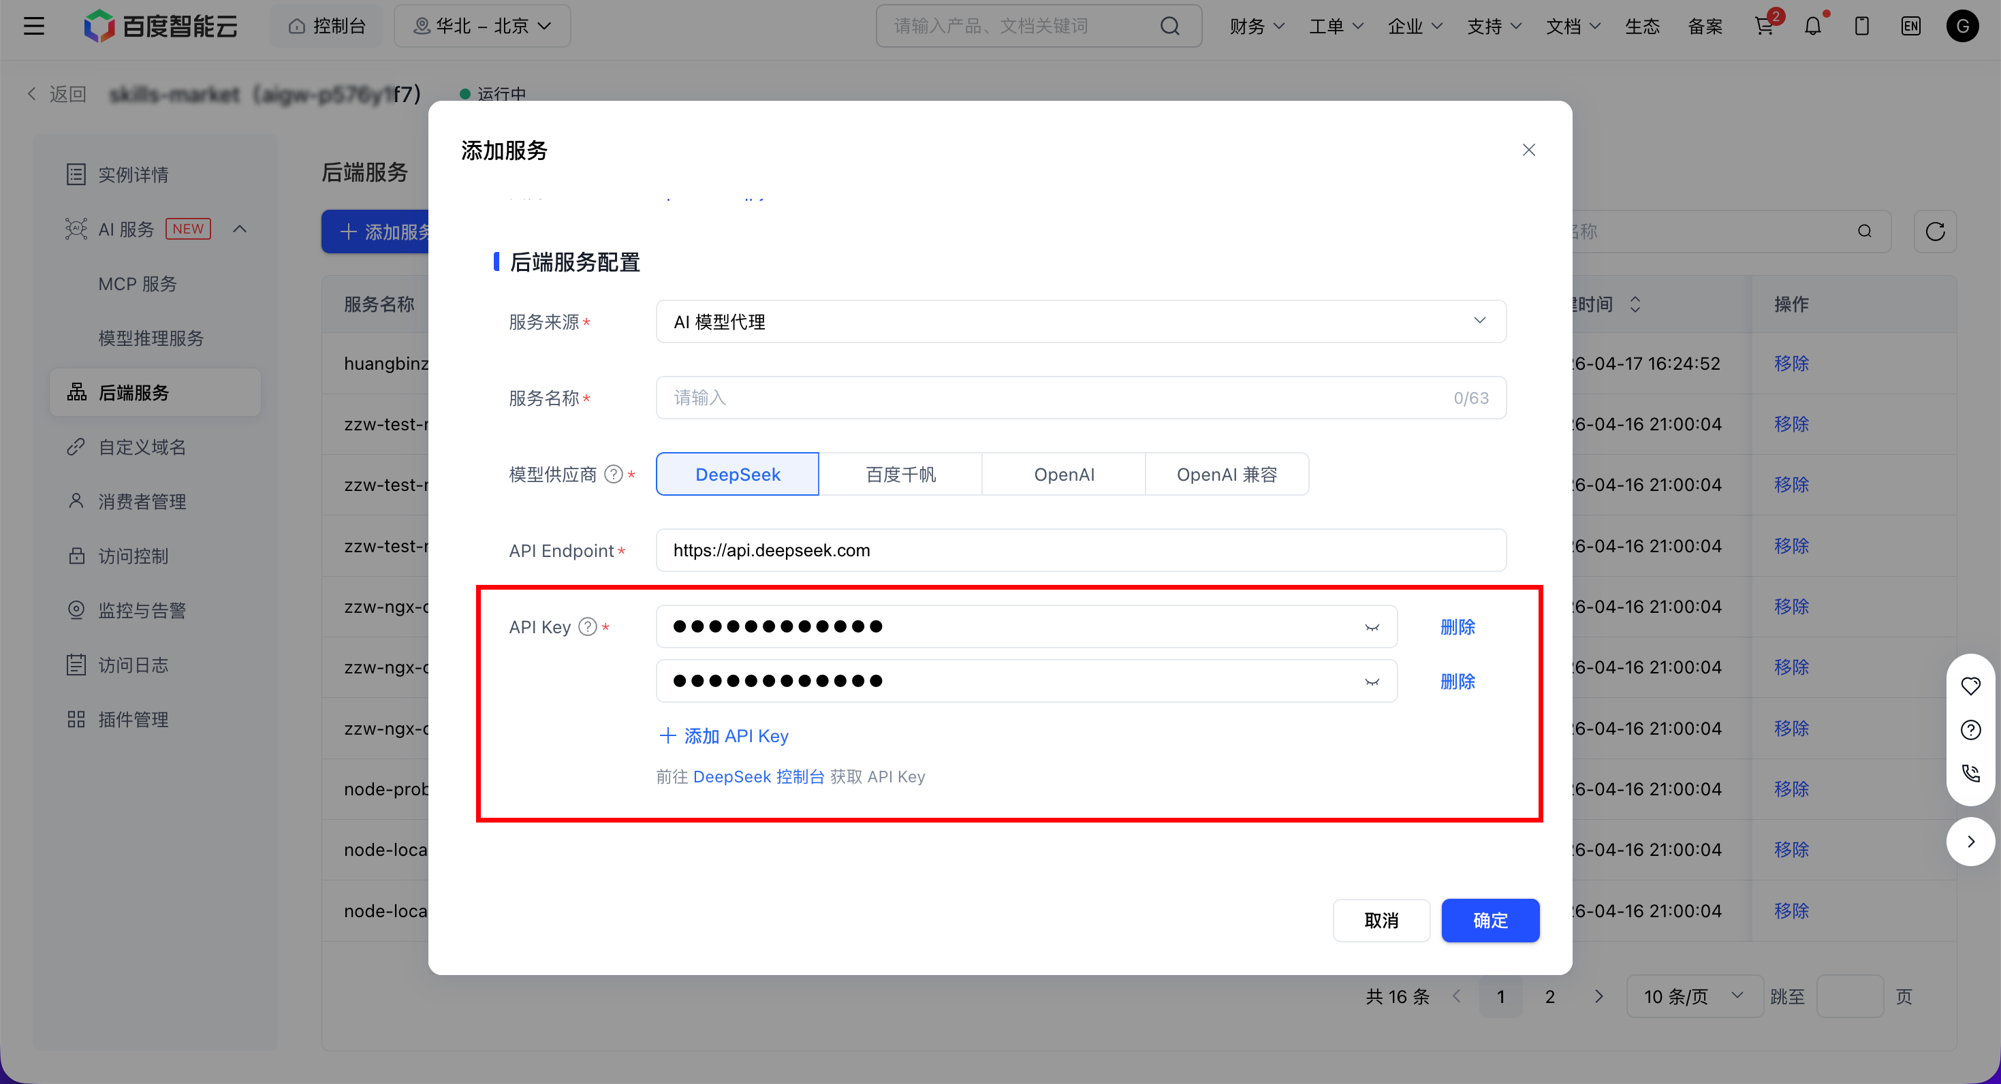Click the API Endpoint input field
Viewport: 2001px width, 1084px height.
(1080, 549)
